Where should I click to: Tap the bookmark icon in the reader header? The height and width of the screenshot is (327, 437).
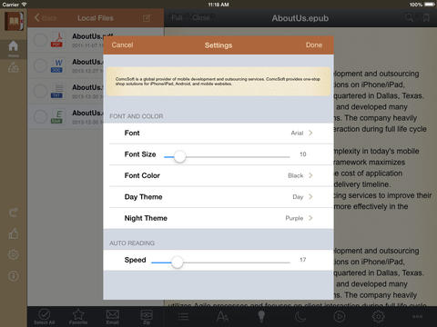tap(426, 17)
